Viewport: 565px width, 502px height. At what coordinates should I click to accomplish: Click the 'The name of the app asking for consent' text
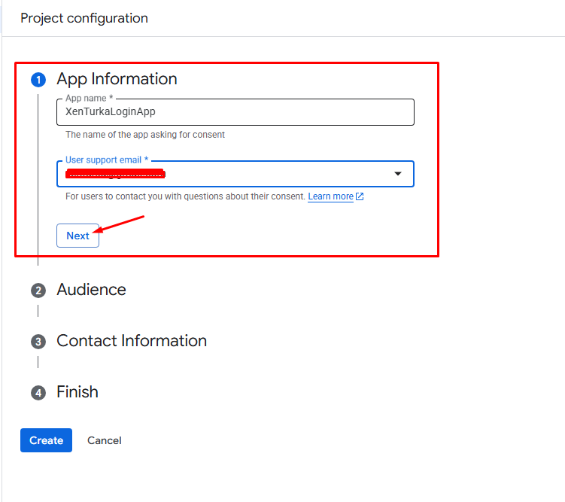[145, 135]
